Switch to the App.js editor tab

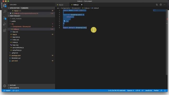[61, 5]
